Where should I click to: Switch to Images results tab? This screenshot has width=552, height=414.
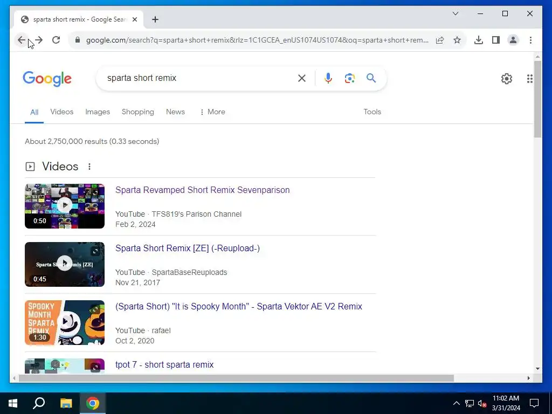[x=98, y=112]
